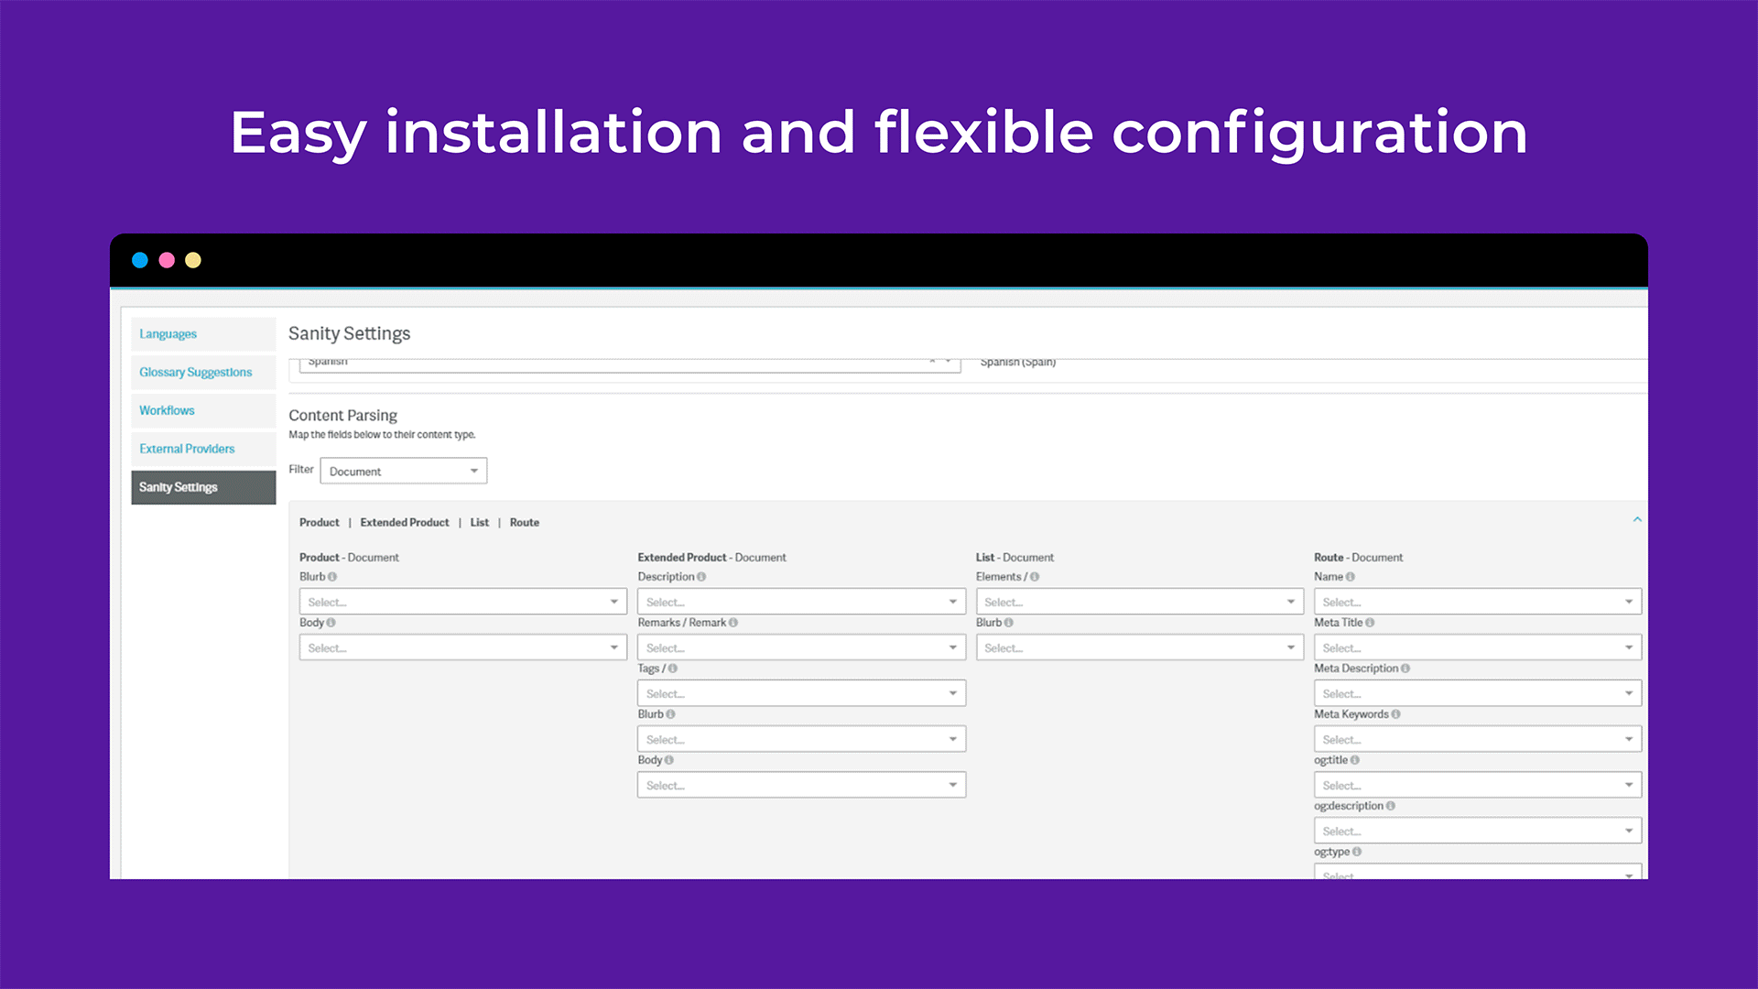The width and height of the screenshot is (1758, 989).
Task: Click the yellow window dot
Action: click(193, 260)
